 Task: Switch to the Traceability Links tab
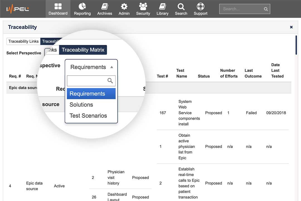click(23, 41)
